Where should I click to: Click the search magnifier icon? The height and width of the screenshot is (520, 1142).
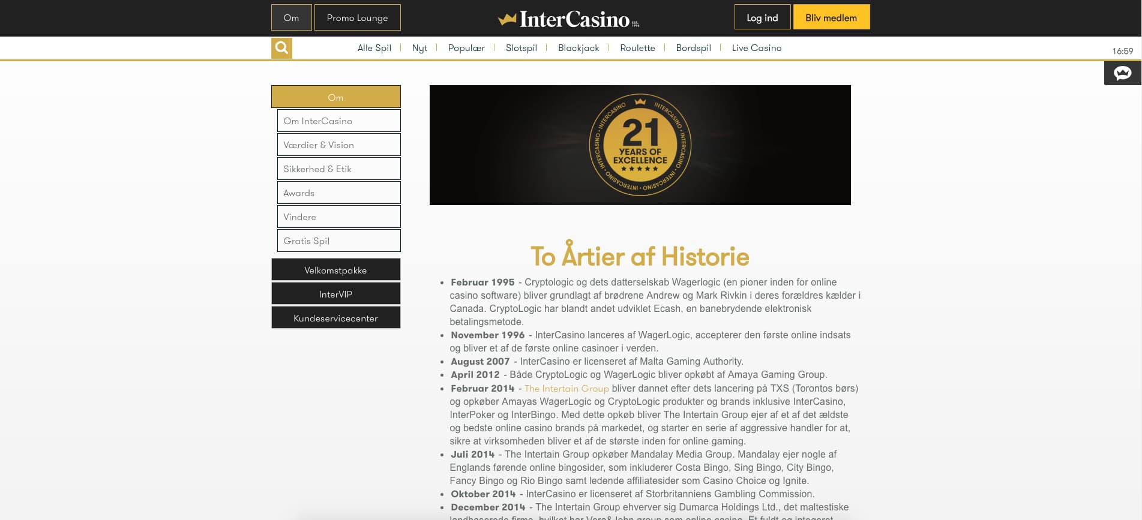click(x=281, y=48)
